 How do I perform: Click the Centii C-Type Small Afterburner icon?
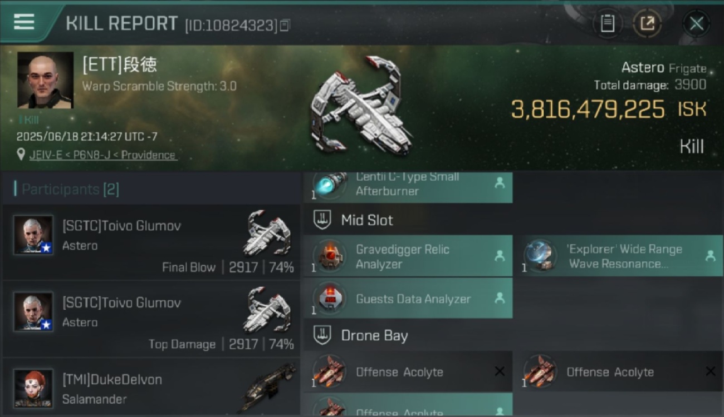click(330, 185)
